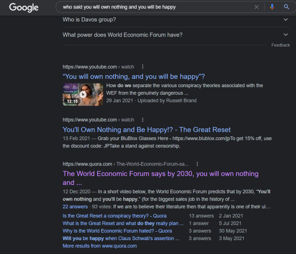Screen dimensions: 296x254
Task: Click the "30 May 2021" date text
Action: [233, 231]
